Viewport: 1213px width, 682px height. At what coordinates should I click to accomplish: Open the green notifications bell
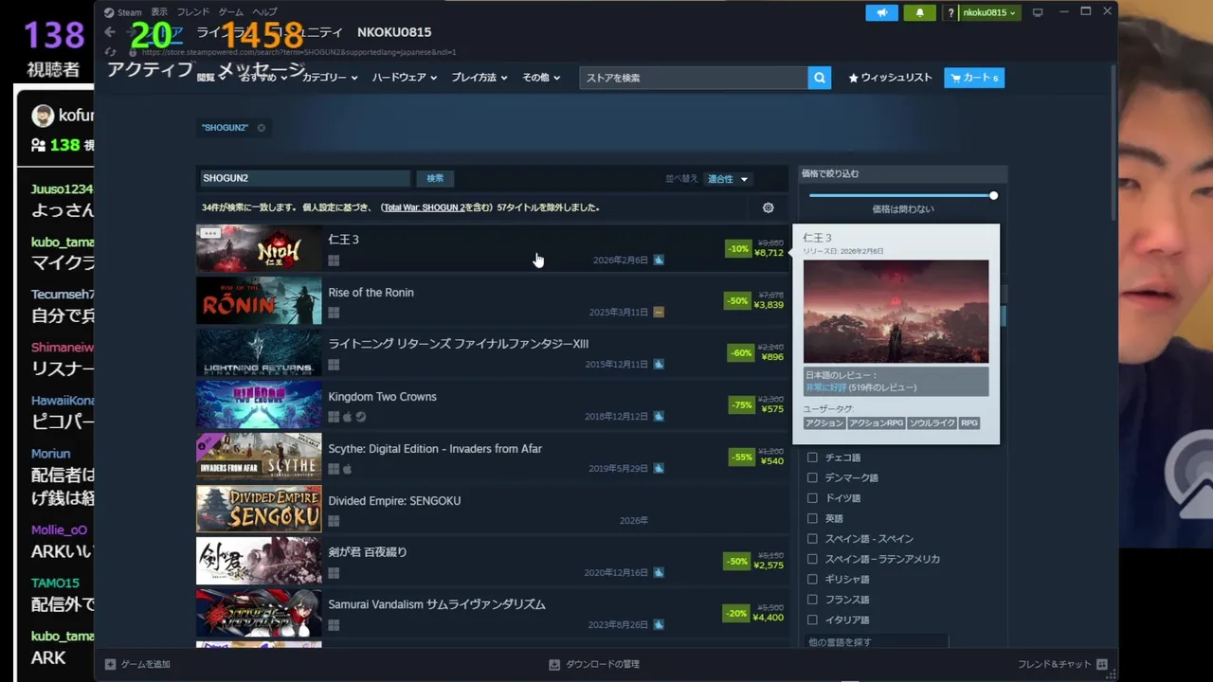[919, 12]
